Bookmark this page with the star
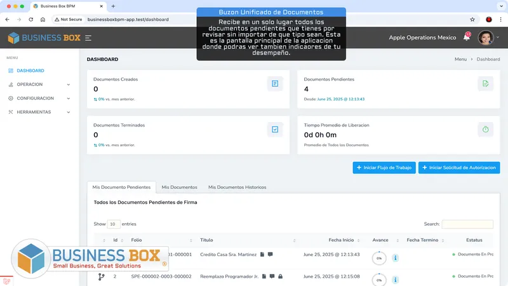The width and height of the screenshot is (508, 286). 472,20
